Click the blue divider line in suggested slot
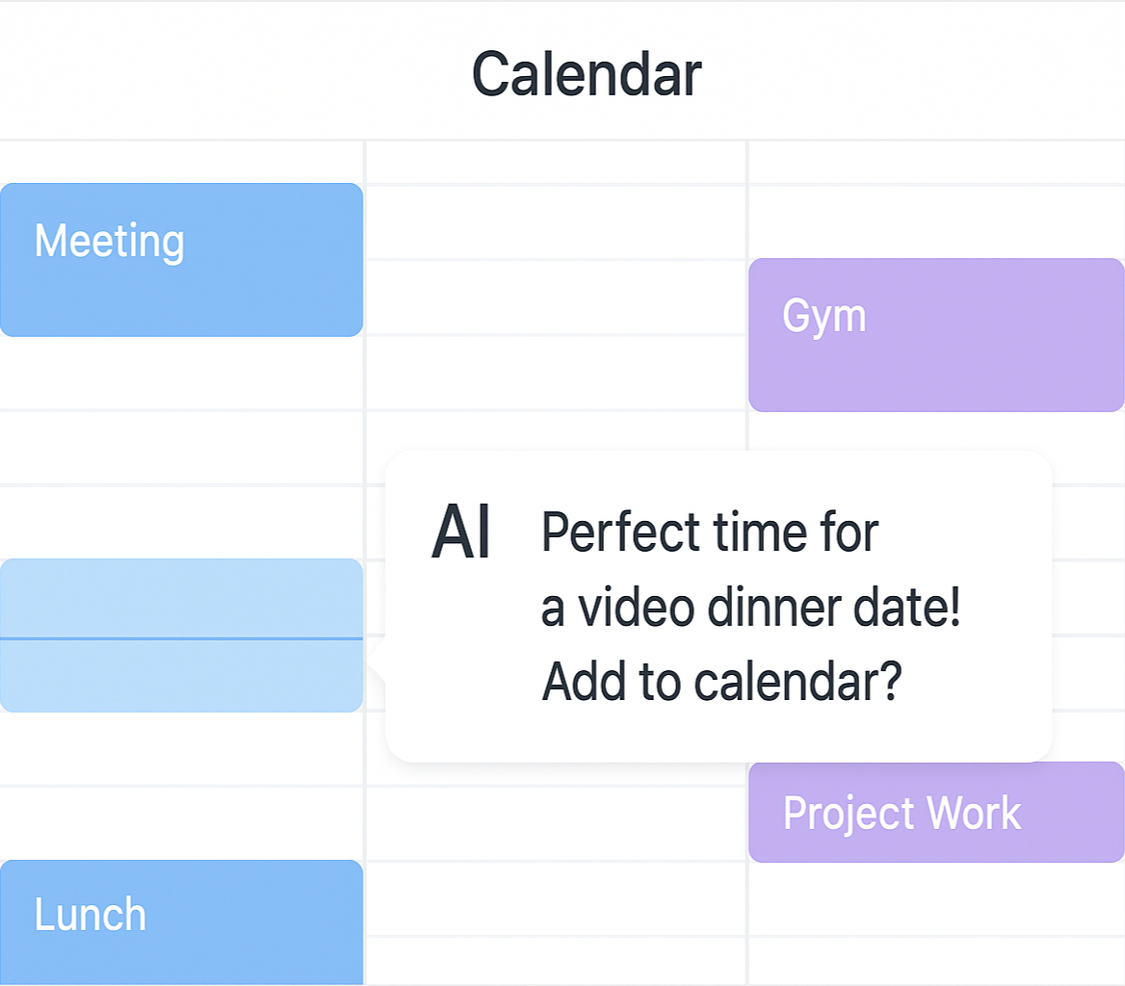 181,638
